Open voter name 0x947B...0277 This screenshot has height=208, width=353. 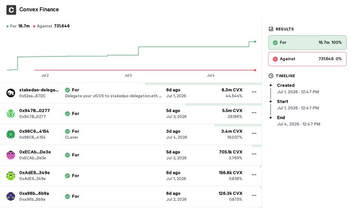point(34,110)
